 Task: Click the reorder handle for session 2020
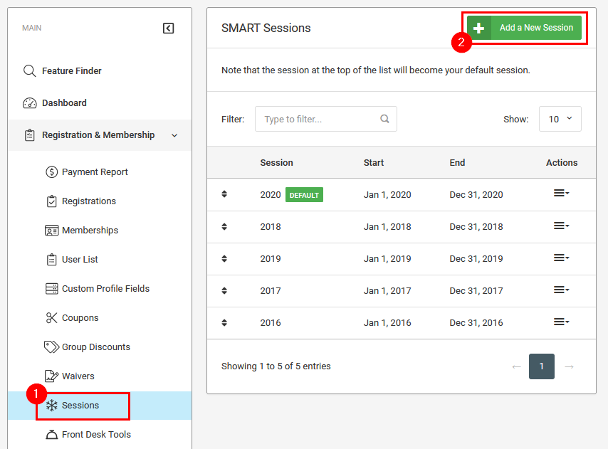tap(224, 194)
